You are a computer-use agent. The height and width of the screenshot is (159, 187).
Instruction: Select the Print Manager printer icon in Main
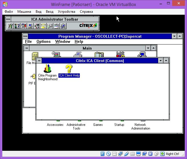[78, 54]
